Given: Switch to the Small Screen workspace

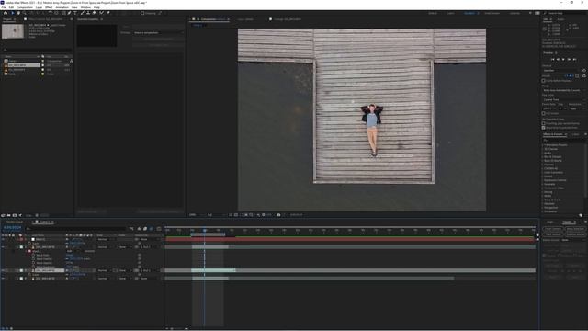Looking at the screenshot, I should point(492,13).
